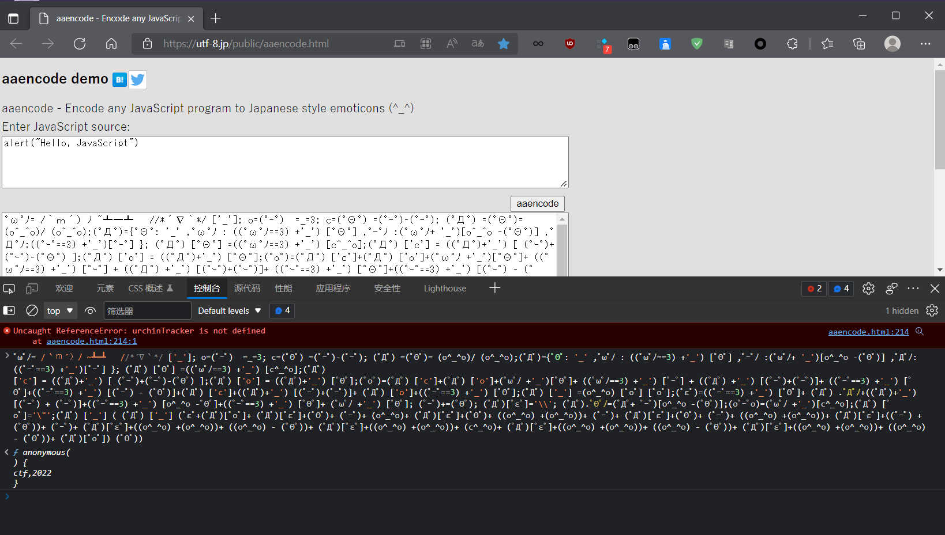Toggle the console sidebar
The width and height of the screenshot is (945, 535).
pos(9,311)
